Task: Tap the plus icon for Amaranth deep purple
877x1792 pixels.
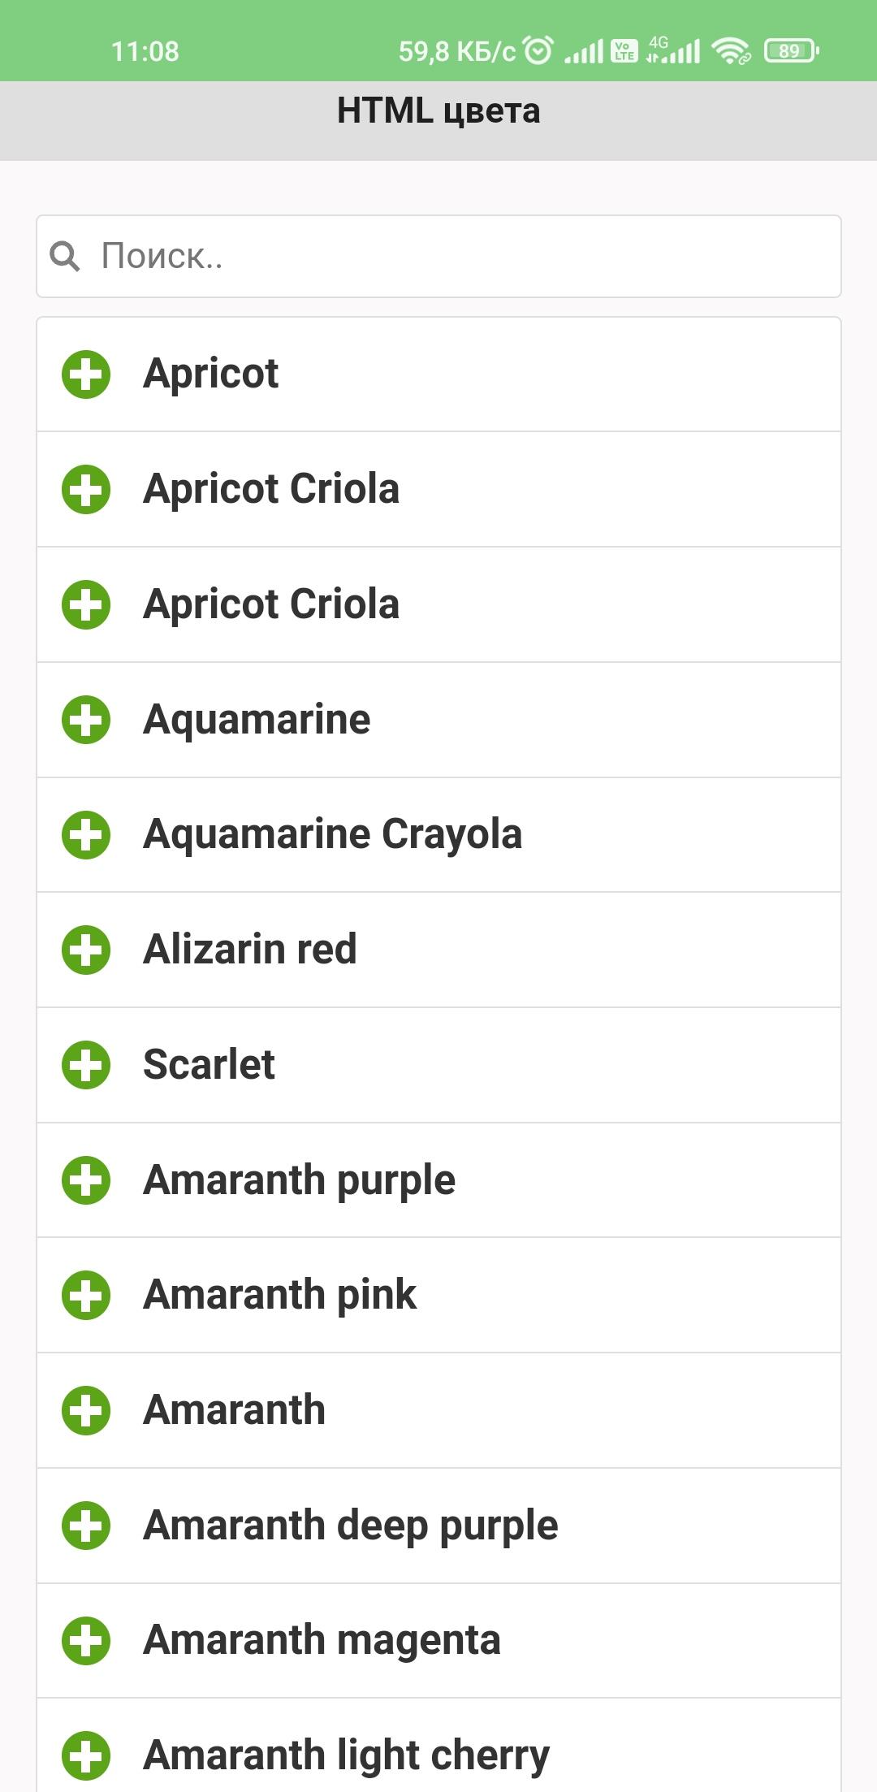Action: point(86,1526)
